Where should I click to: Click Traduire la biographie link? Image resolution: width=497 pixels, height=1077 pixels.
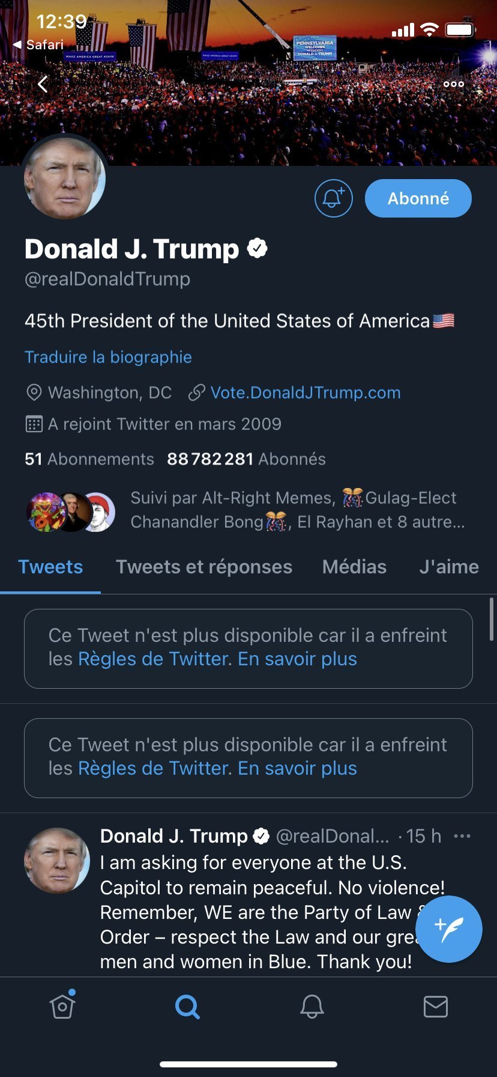[108, 357]
